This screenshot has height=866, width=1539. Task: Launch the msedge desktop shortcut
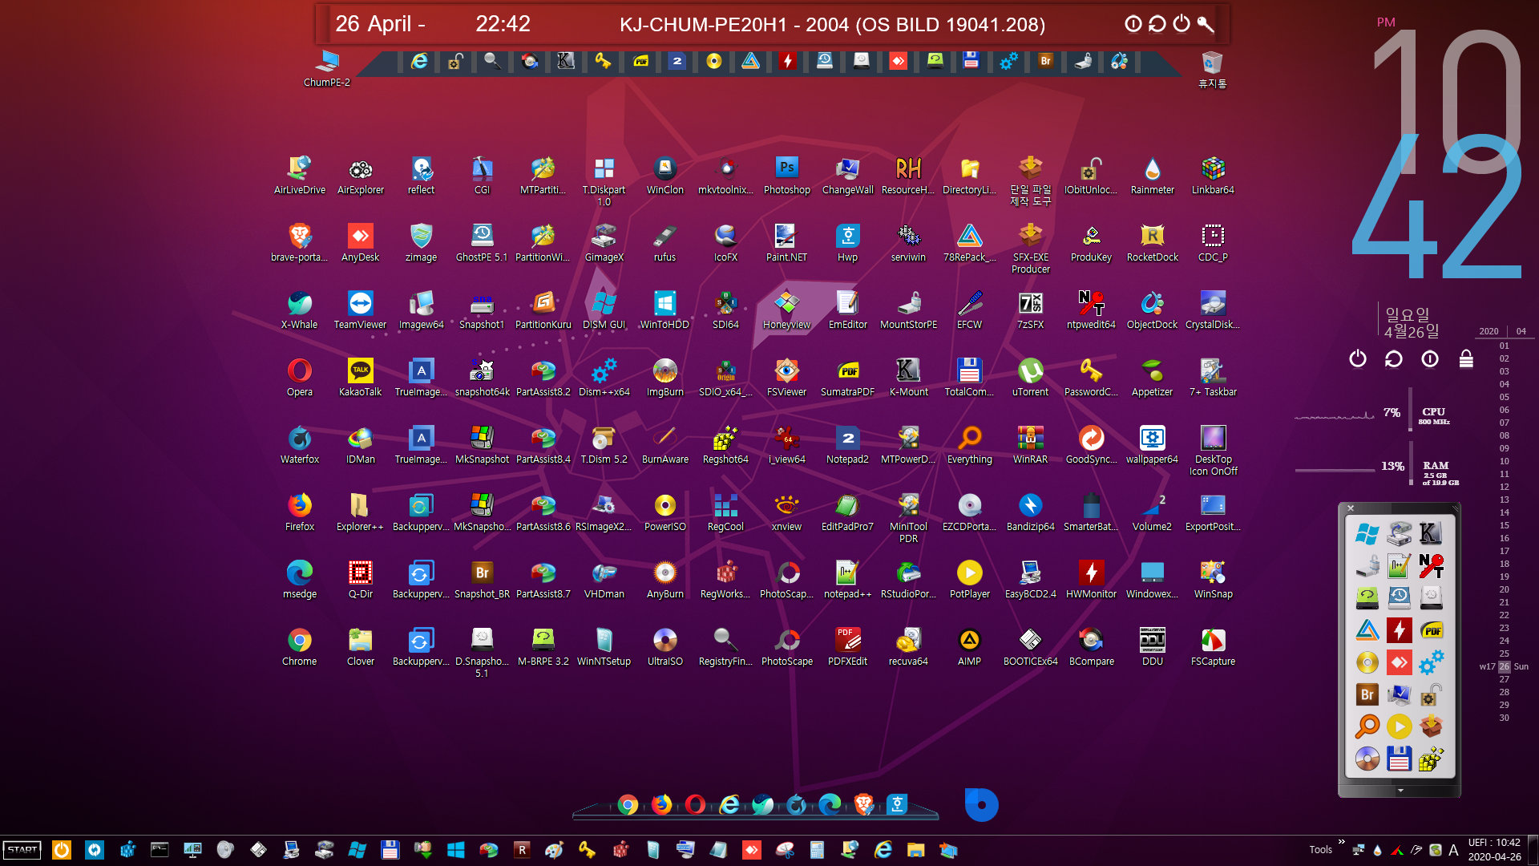(300, 580)
